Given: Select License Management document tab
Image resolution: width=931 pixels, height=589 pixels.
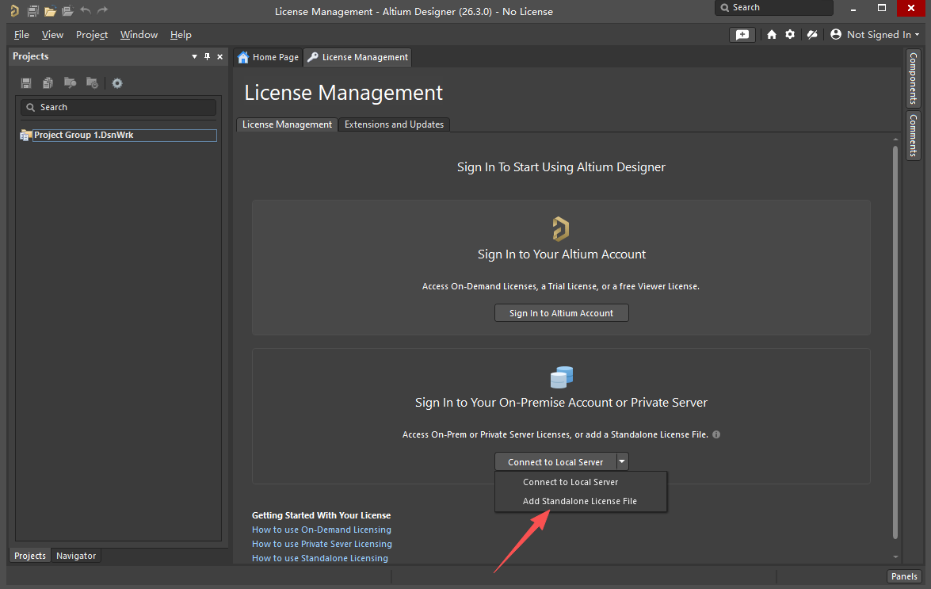Looking at the screenshot, I should pos(358,57).
